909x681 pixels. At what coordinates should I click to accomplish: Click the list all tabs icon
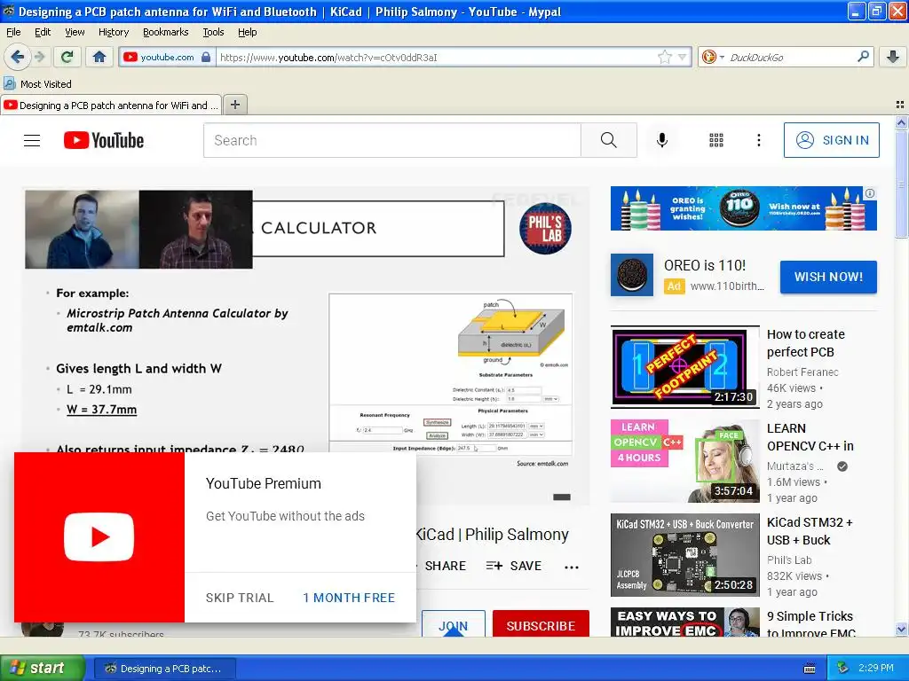pyautogui.click(x=900, y=105)
